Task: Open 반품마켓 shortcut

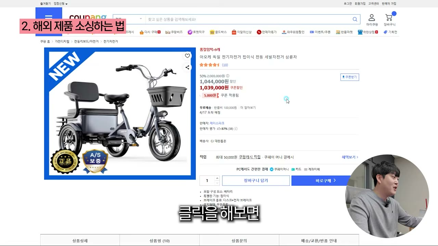Action: (x=344, y=32)
